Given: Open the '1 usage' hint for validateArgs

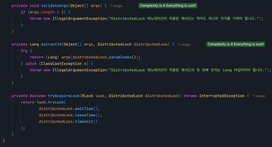Looking at the screenshot, I should 116,6.
